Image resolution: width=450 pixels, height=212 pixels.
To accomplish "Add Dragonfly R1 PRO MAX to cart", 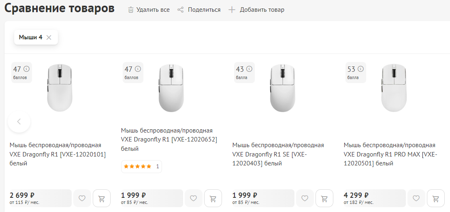I will click(x=436, y=198).
